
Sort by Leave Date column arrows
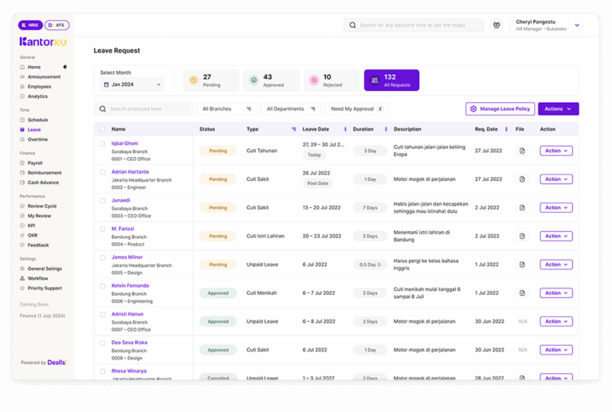pyautogui.click(x=345, y=129)
